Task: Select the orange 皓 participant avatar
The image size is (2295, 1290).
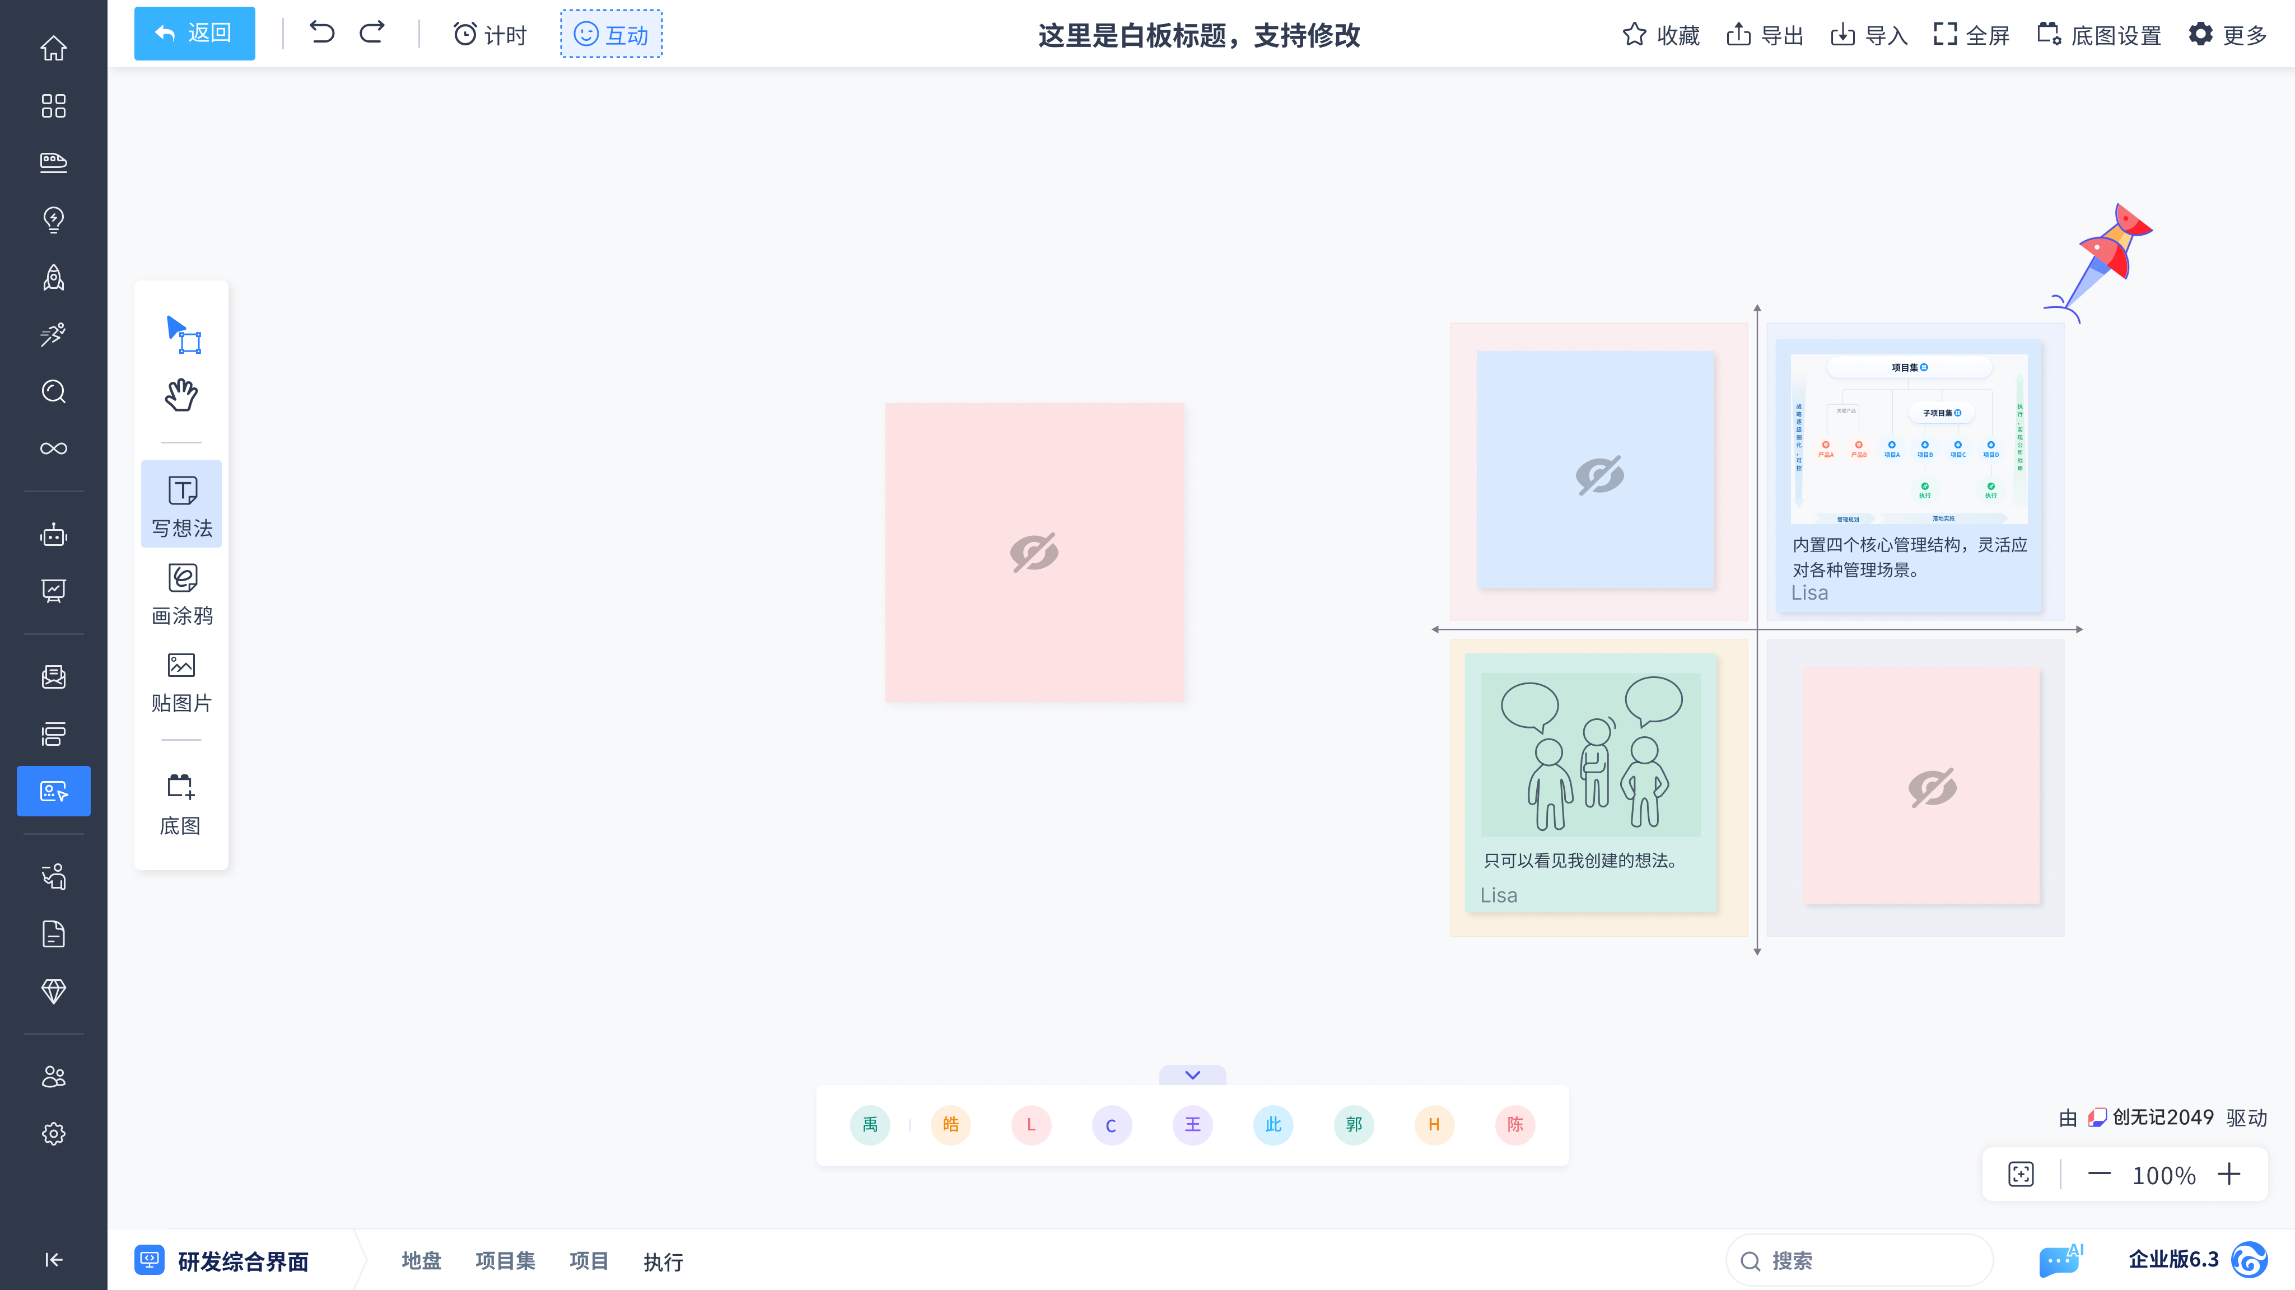Action: click(950, 1124)
